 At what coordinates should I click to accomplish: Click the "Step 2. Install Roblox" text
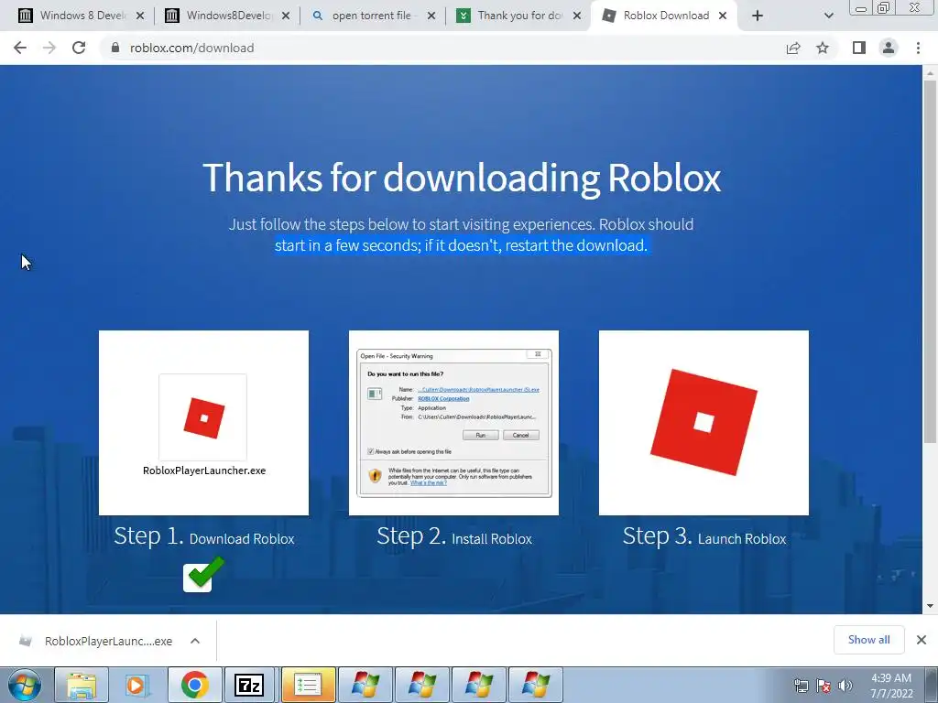tap(454, 536)
